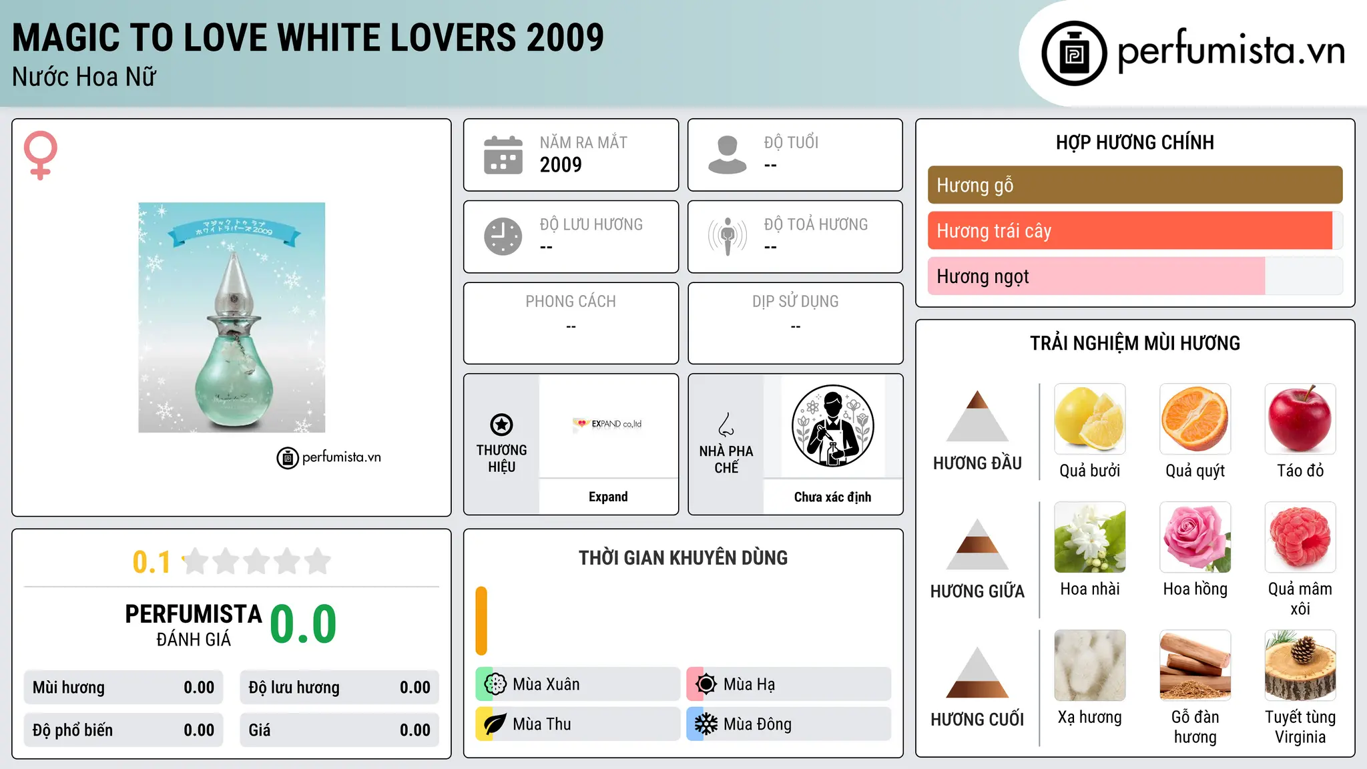Click the Hương cuối pyramid icon

[x=977, y=672]
